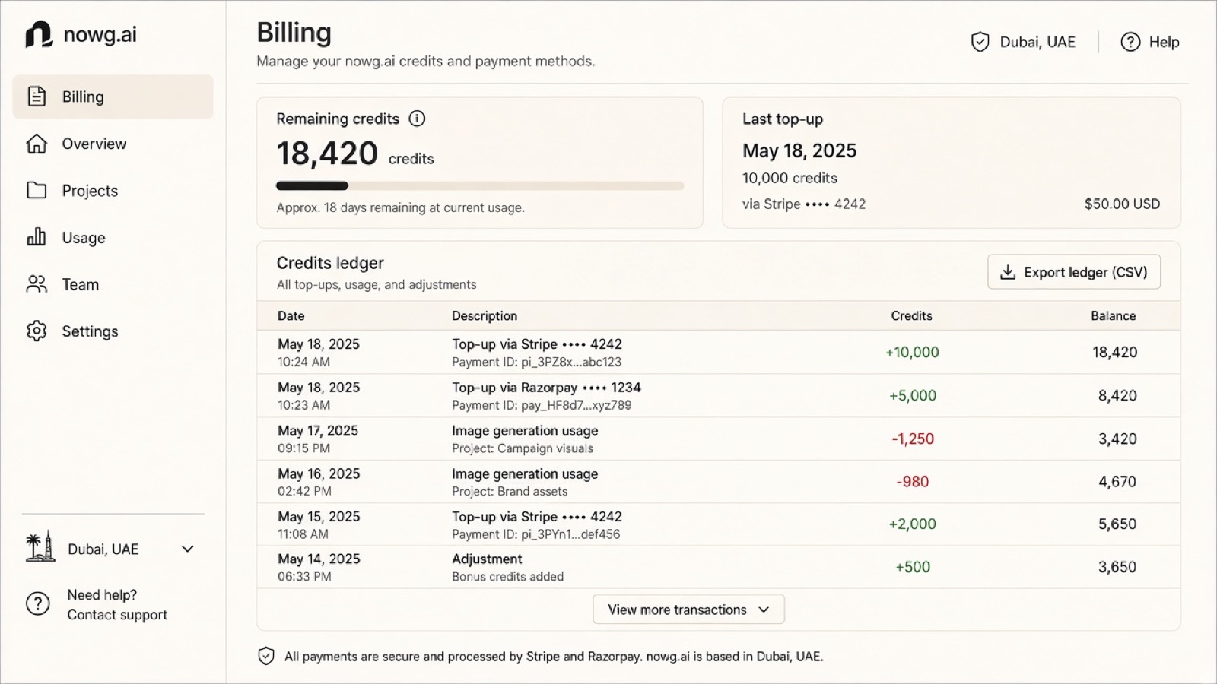Click the remaining credits progress bar

pos(480,185)
